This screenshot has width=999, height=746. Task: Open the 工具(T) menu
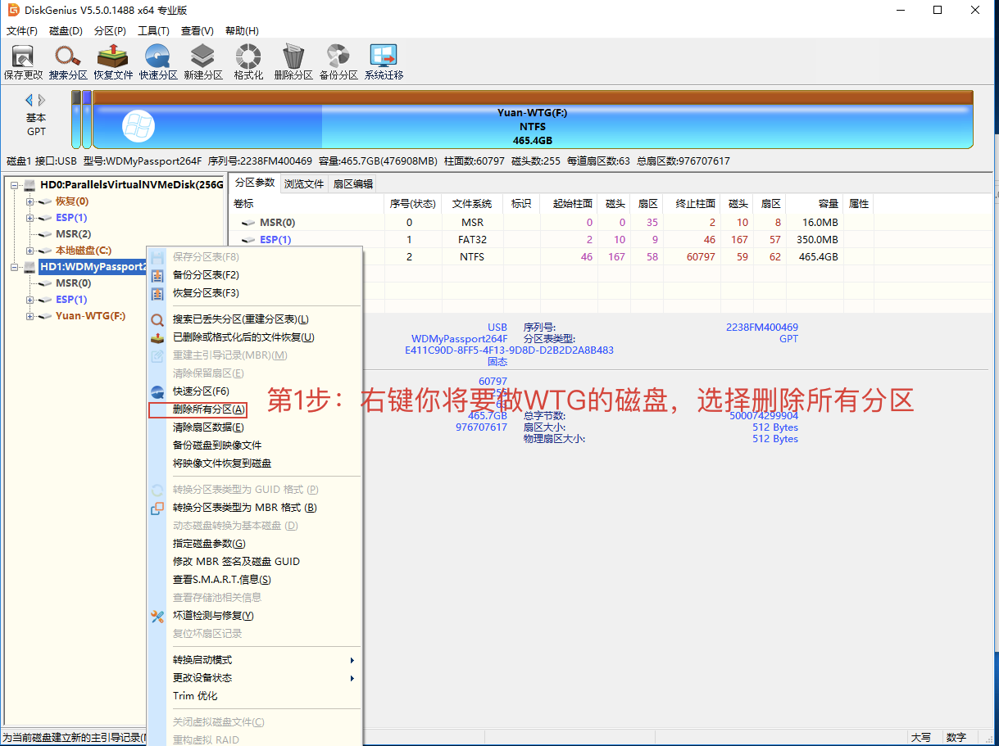click(x=153, y=30)
